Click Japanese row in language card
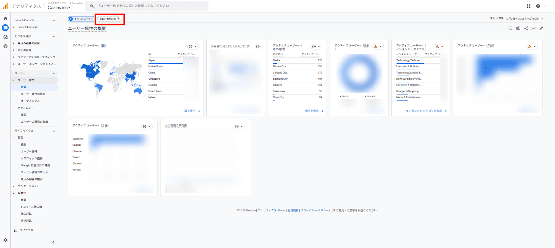Screen dimensions: 555x248 pos(78,139)
